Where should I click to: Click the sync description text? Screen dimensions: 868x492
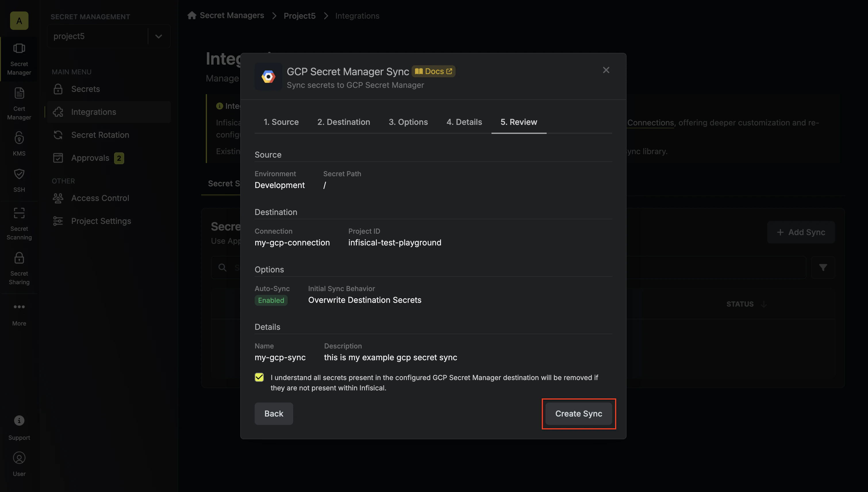click(390, 357)
